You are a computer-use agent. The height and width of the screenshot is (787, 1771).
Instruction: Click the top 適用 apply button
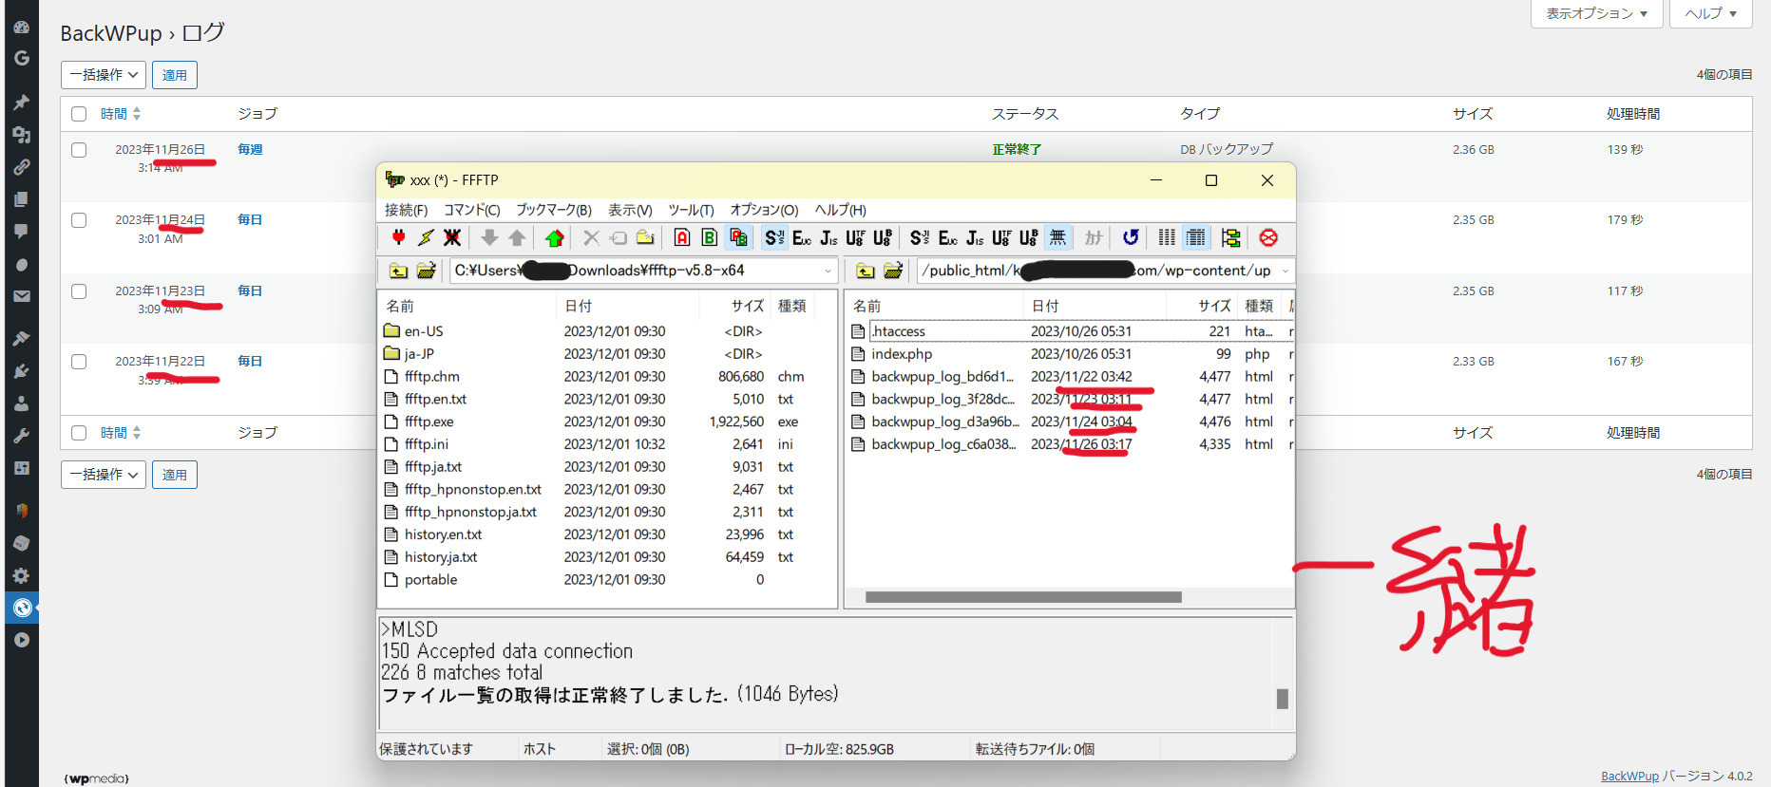(x=175, y=74)
